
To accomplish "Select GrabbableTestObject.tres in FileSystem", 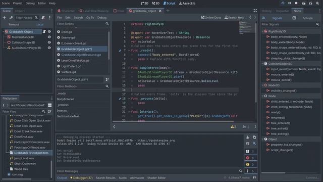I will 31,153.
